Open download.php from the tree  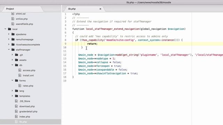click(x=27, y=106)
